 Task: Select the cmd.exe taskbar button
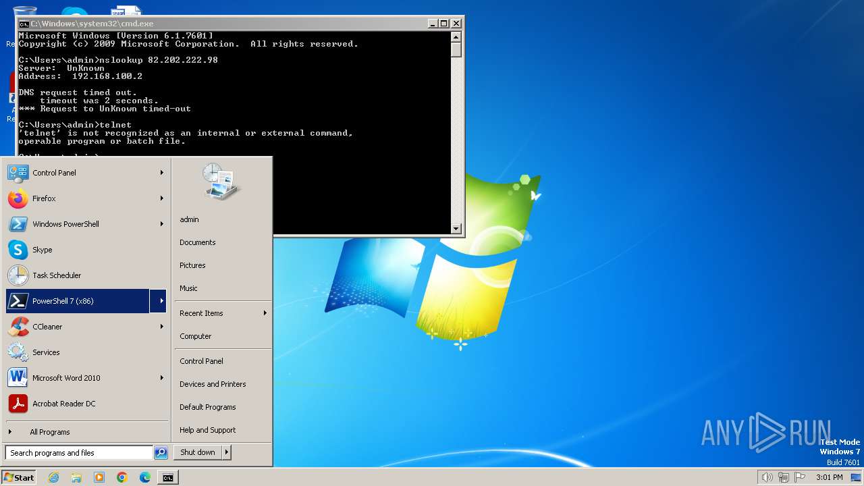(x=167, y=477)
